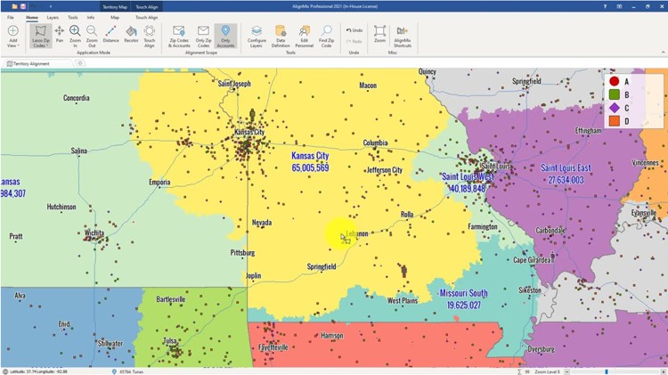Select the Pan tool
The height and width of the screenshot is (375, 668).
point(59,35)
